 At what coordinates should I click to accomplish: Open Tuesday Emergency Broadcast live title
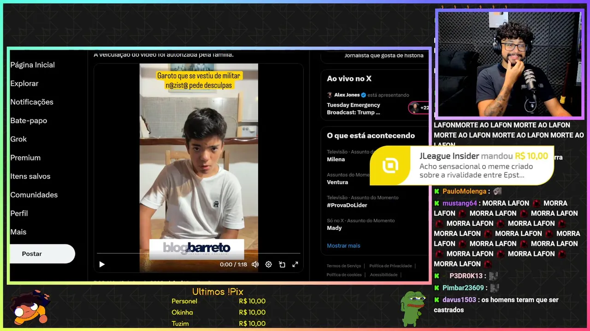(x=354, y=108)
